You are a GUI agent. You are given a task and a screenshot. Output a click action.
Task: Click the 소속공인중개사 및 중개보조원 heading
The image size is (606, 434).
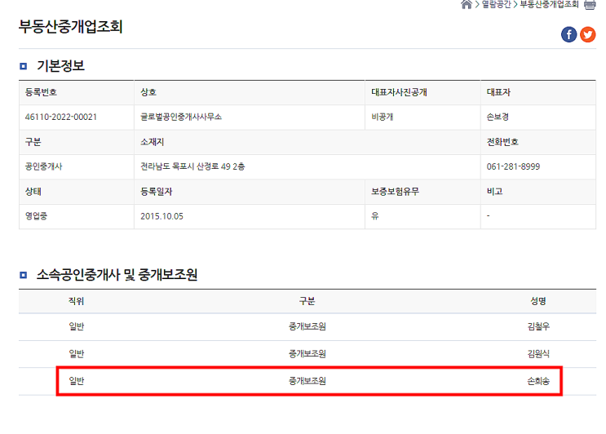click(117, 274)
